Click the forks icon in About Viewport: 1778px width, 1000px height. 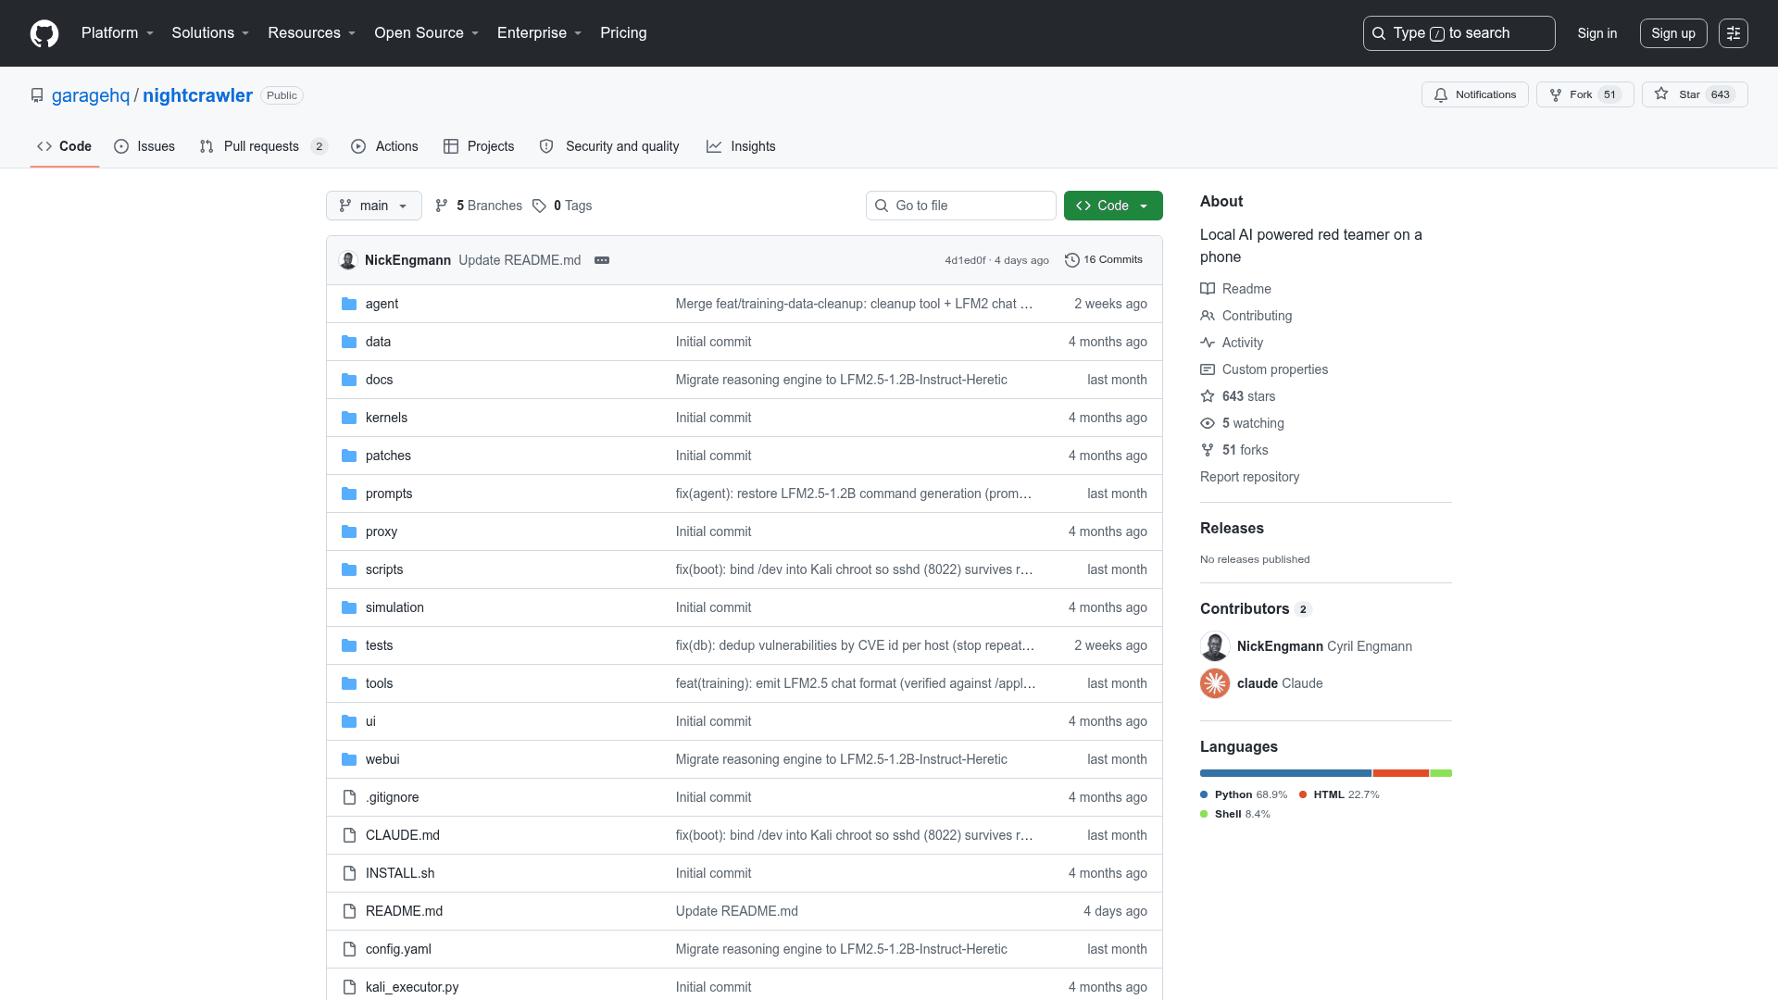(x=1208, y=450)
